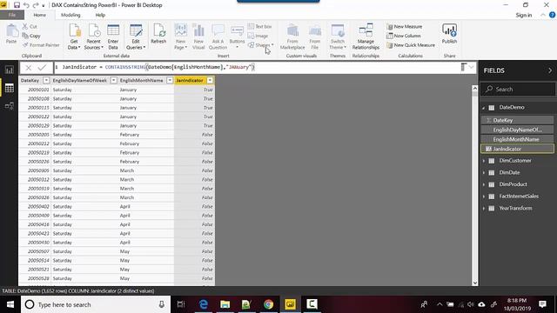The height and width of the screenshot is (313, 557).
Task: Collapse the DateDemo table in Fields
Action: pyautogui.click(x=484, y=108)
